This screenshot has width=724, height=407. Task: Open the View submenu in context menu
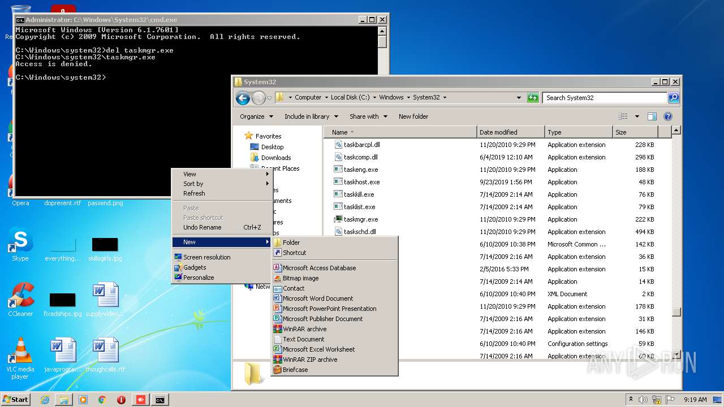coord(222,174)
